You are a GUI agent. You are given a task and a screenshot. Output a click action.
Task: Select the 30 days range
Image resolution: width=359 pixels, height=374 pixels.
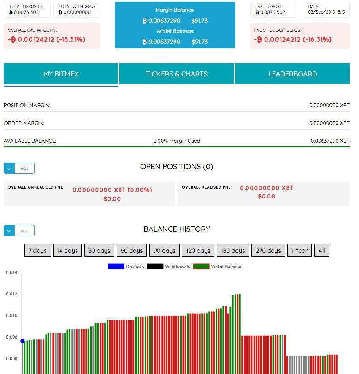point(100,250)
